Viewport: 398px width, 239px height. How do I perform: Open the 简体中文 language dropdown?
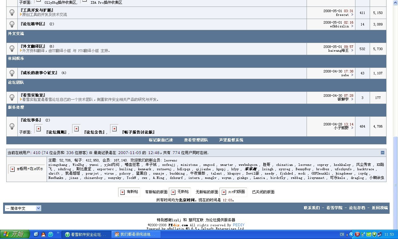(x=23, y=208)
